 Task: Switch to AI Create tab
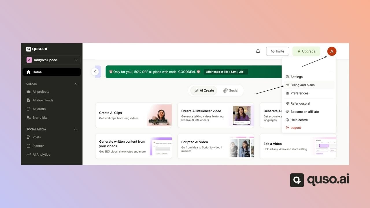point(204,90)
